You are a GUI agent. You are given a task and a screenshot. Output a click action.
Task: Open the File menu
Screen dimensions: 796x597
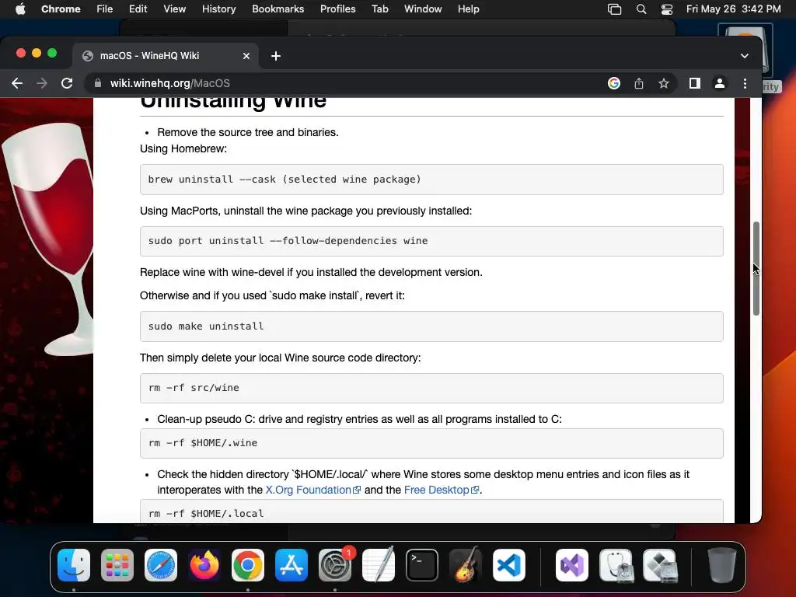click(105, 9)
